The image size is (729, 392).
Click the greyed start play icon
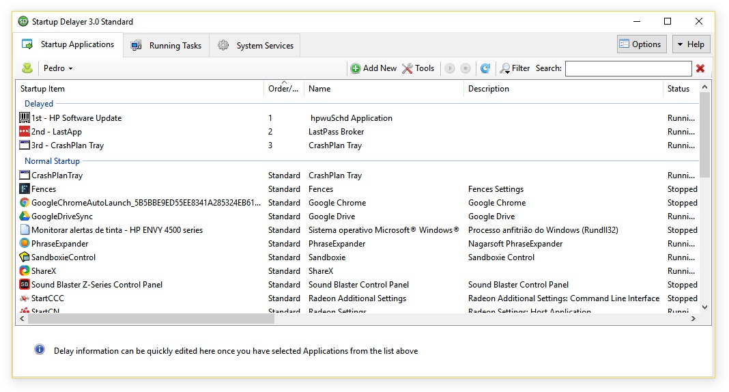point(450,68)
